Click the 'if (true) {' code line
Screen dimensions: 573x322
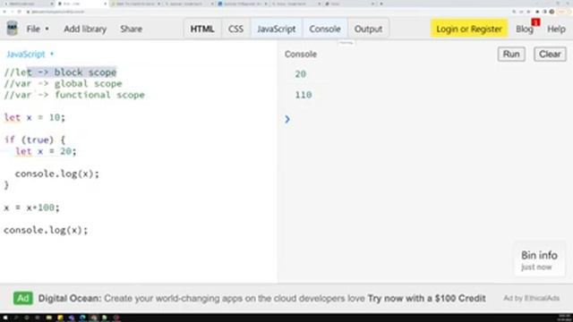click(34, 140)
